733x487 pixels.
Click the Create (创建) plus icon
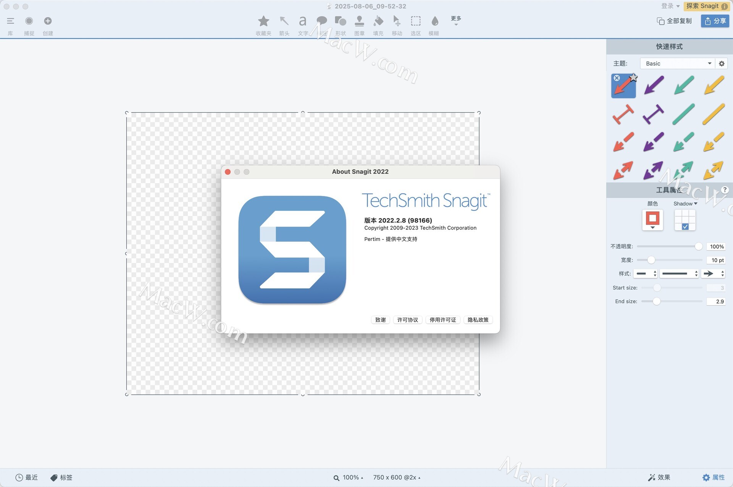[x=48, y=21]
